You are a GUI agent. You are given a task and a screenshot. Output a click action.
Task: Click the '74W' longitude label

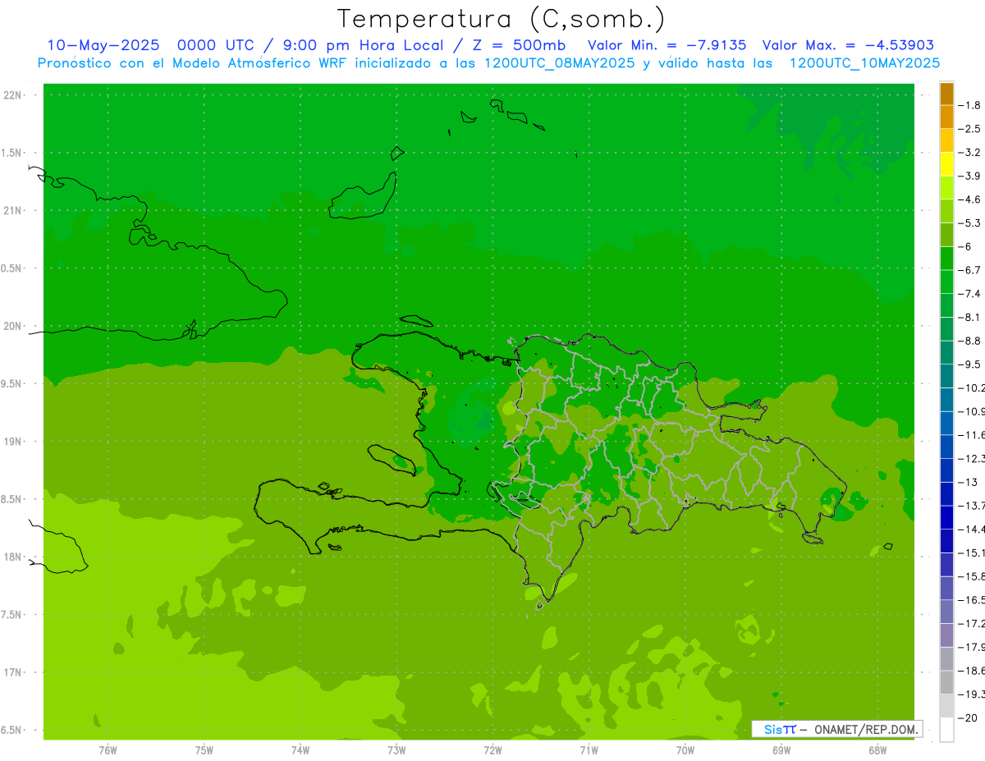pos(300,750)
